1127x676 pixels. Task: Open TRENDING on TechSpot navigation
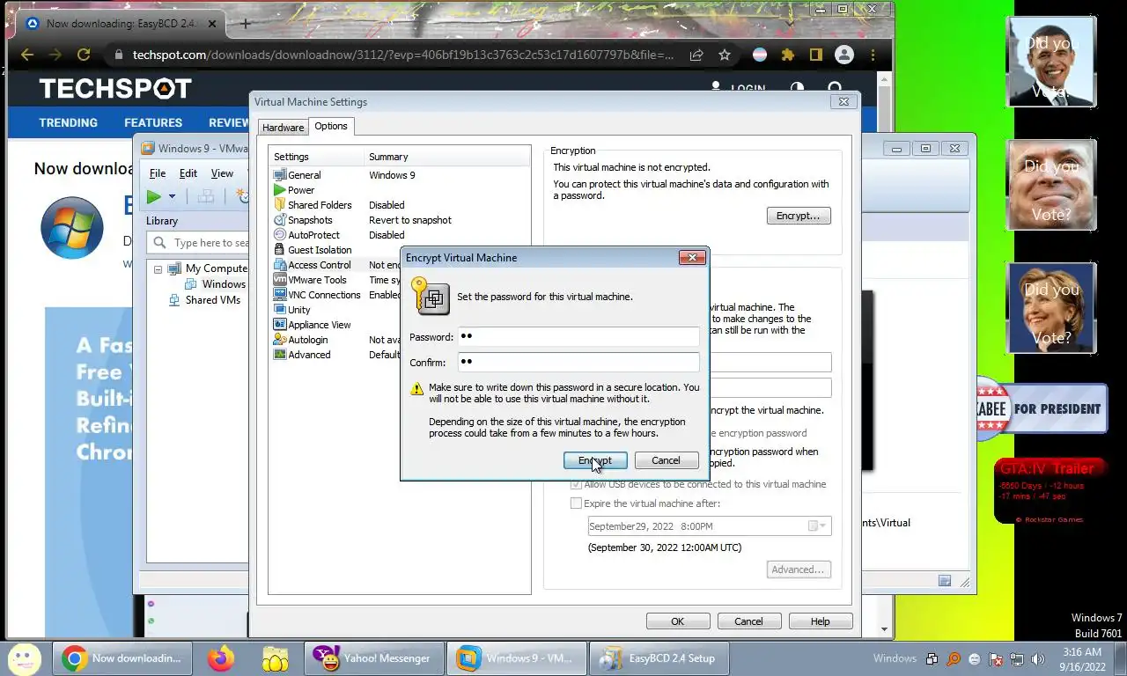pos(68,123)
